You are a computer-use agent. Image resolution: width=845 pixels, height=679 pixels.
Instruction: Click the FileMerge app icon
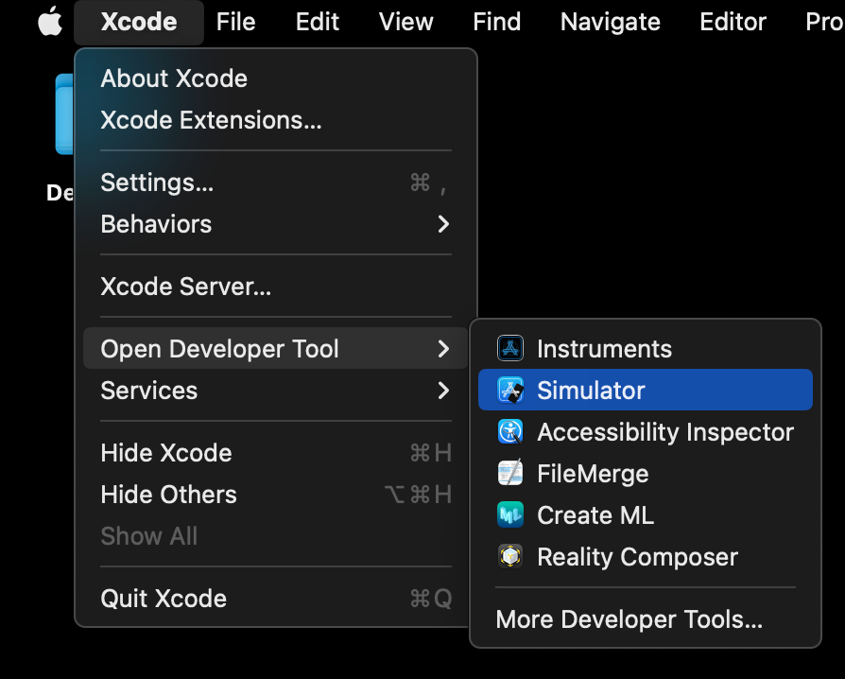coord(510,474)
